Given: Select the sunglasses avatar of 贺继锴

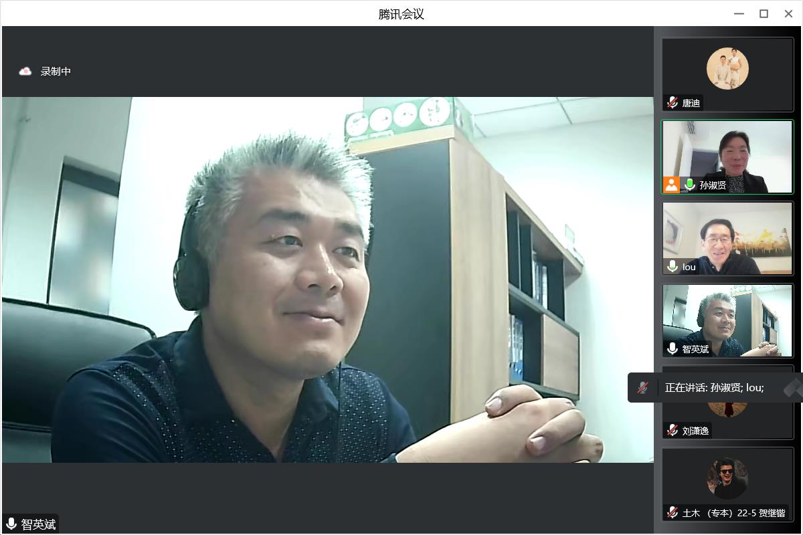Looking at the screenshot, I should (727, 477).
